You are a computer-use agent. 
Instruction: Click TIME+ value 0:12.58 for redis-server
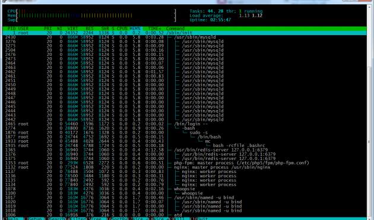point(154,150)
